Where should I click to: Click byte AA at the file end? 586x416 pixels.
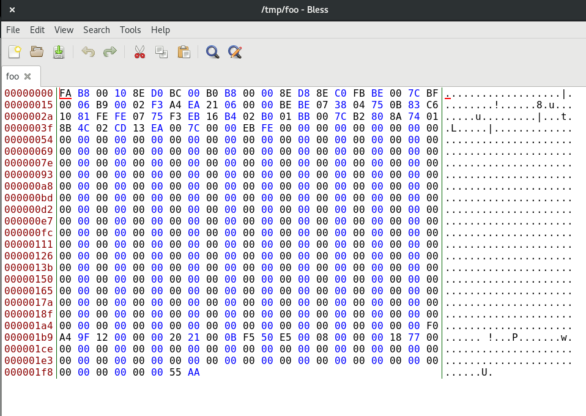tap(193, 373)
